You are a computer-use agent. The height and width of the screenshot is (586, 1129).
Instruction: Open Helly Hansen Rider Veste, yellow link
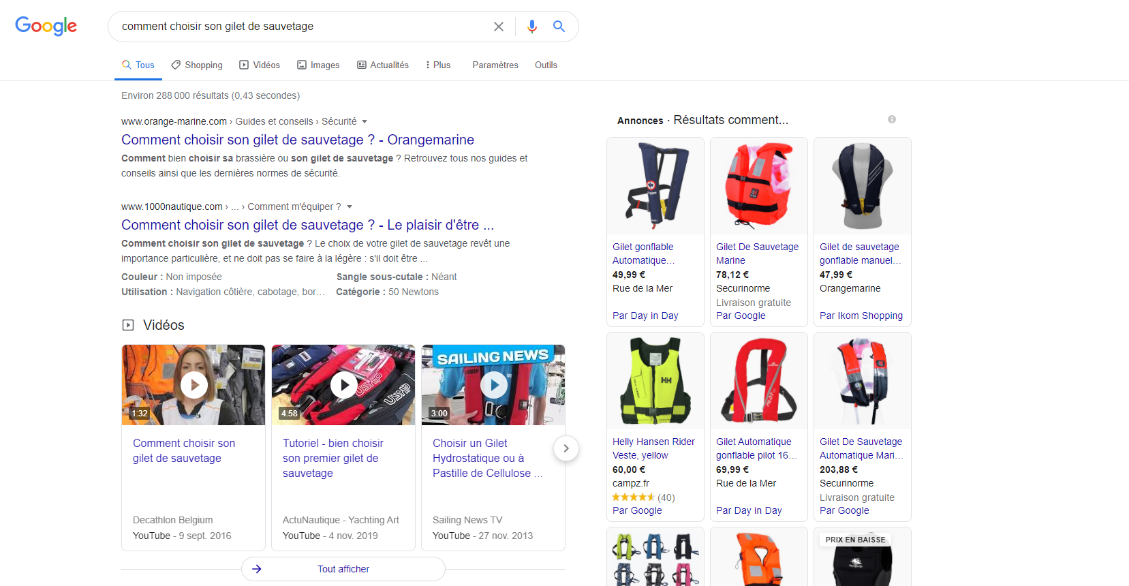(653, 448)
